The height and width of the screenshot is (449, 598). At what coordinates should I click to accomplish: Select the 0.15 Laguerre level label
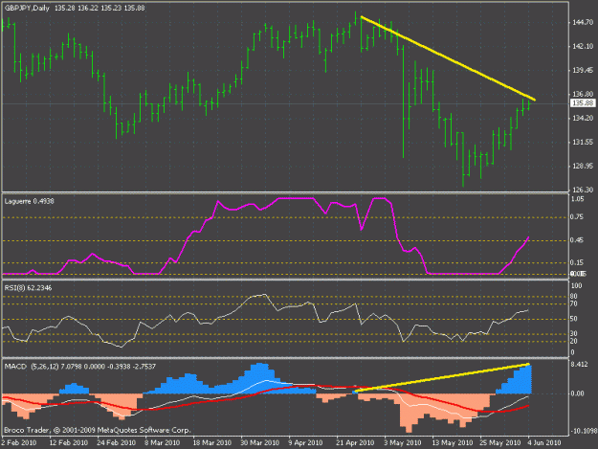click(x=577, y=262)
